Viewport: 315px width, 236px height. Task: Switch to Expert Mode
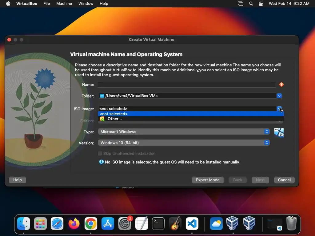[208, 180]
